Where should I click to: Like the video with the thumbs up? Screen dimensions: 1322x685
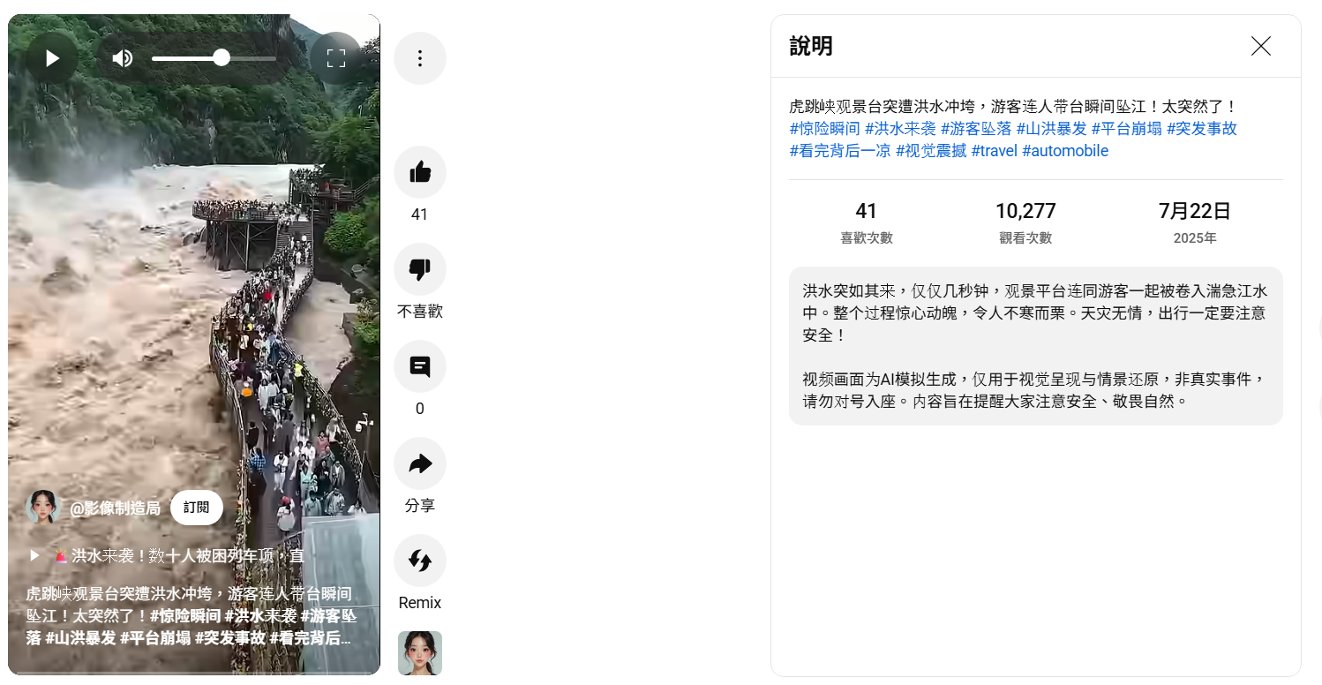click(x=420, y=172)
